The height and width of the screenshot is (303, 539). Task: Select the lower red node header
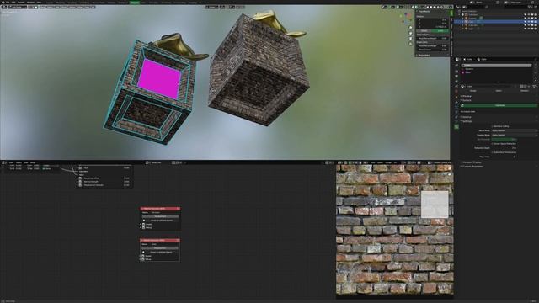(x=160, y=240)
